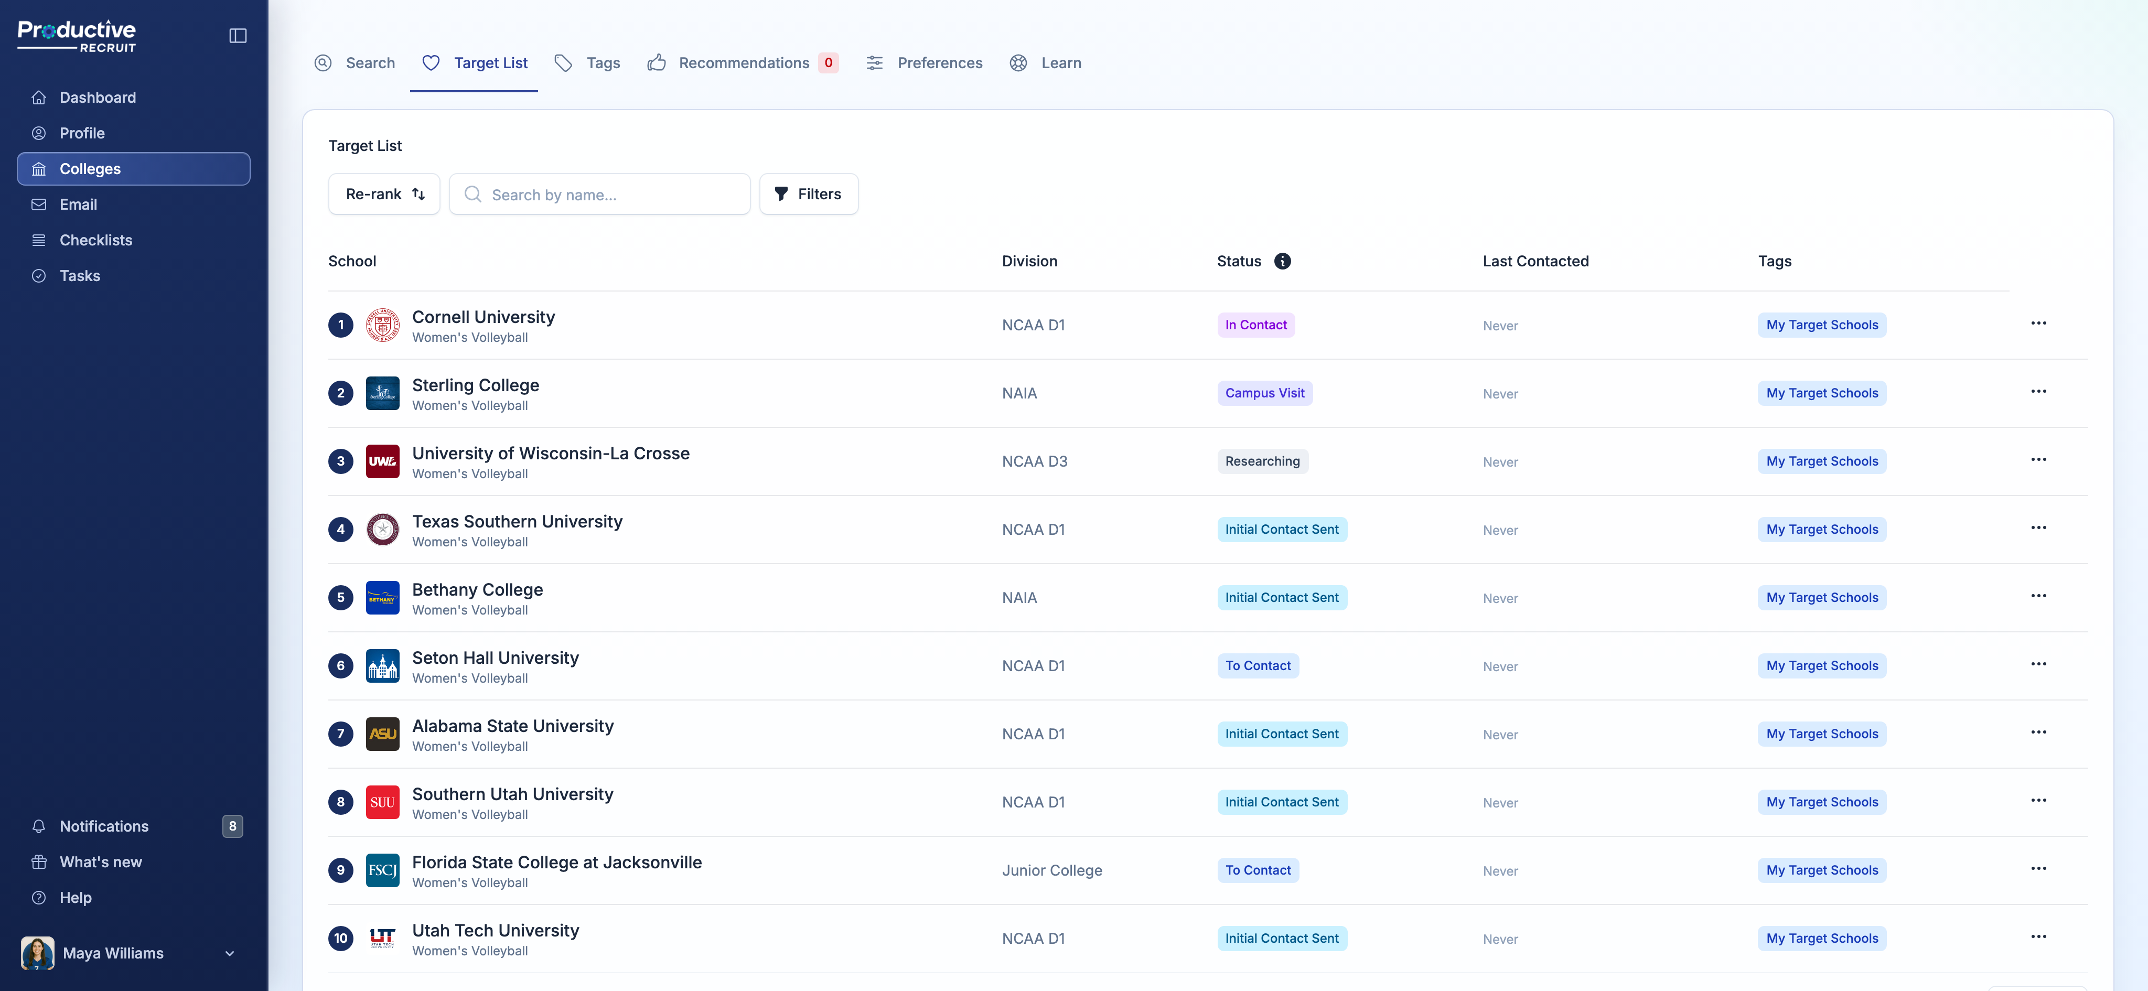Click the UW-La Crosse logo
The image size is (2148, 991).
(383, 462)
